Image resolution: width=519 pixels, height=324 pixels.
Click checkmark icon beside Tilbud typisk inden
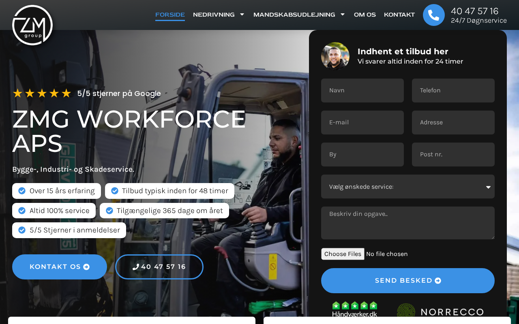pos(115,191)
